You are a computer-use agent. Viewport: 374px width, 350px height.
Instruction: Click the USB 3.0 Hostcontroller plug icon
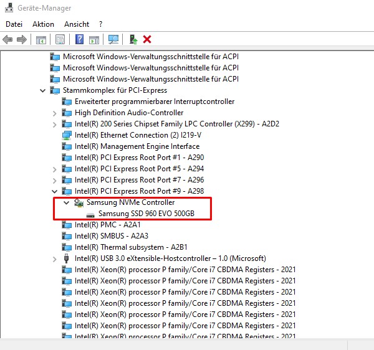click(x=67, y=258)
